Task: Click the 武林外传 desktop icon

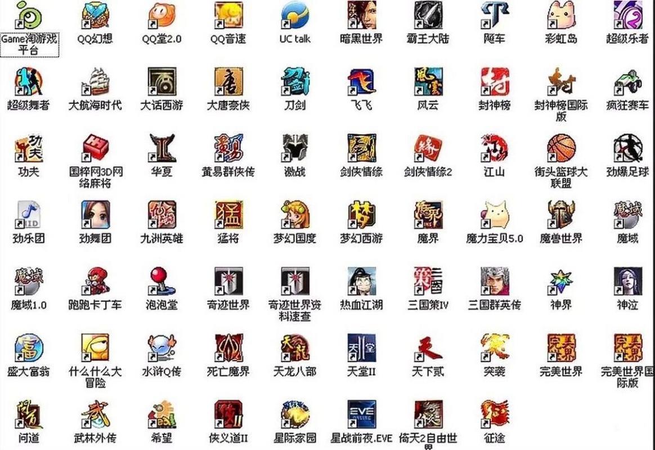Action: tap(96, 414)
